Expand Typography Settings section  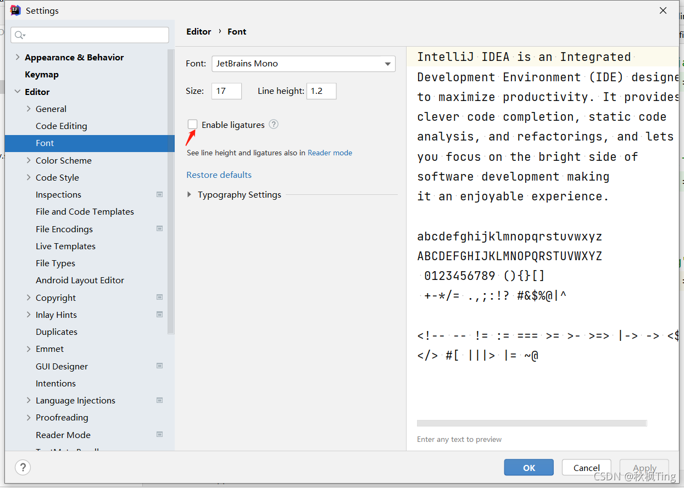pos(190,194)
